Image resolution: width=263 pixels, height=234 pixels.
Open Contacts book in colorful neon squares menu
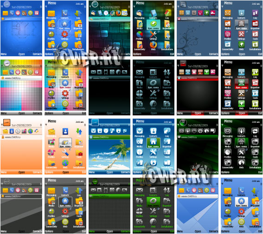153,13
